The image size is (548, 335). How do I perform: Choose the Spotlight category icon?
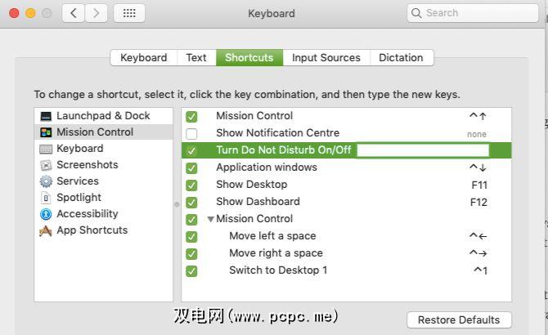[46, 198]
